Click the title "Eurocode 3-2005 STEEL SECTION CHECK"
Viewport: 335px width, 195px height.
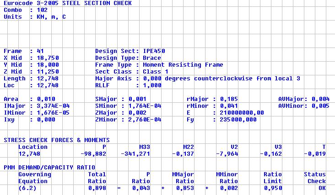click(68, 3)
